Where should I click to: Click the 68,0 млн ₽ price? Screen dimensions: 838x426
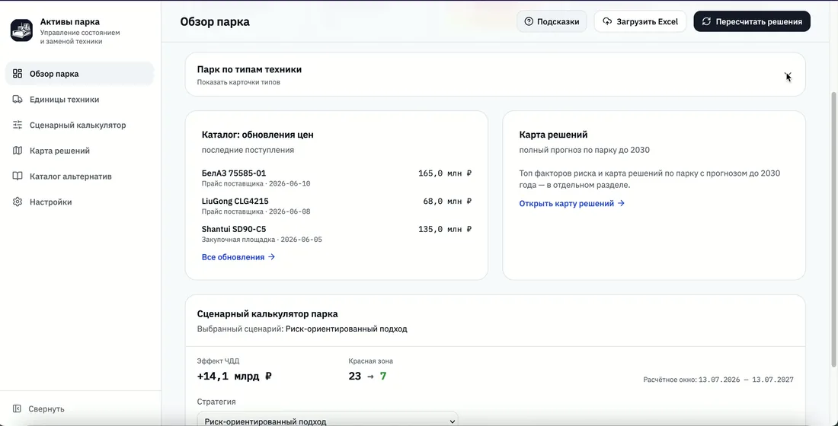click(447, 202)
